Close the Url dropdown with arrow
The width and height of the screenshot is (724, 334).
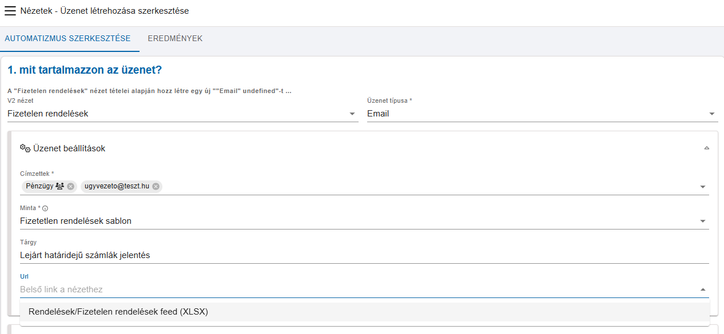coord(703,289)
